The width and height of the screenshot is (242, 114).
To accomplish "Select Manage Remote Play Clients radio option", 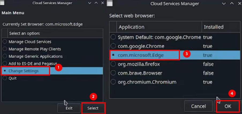I will click(x=5, y=49).
